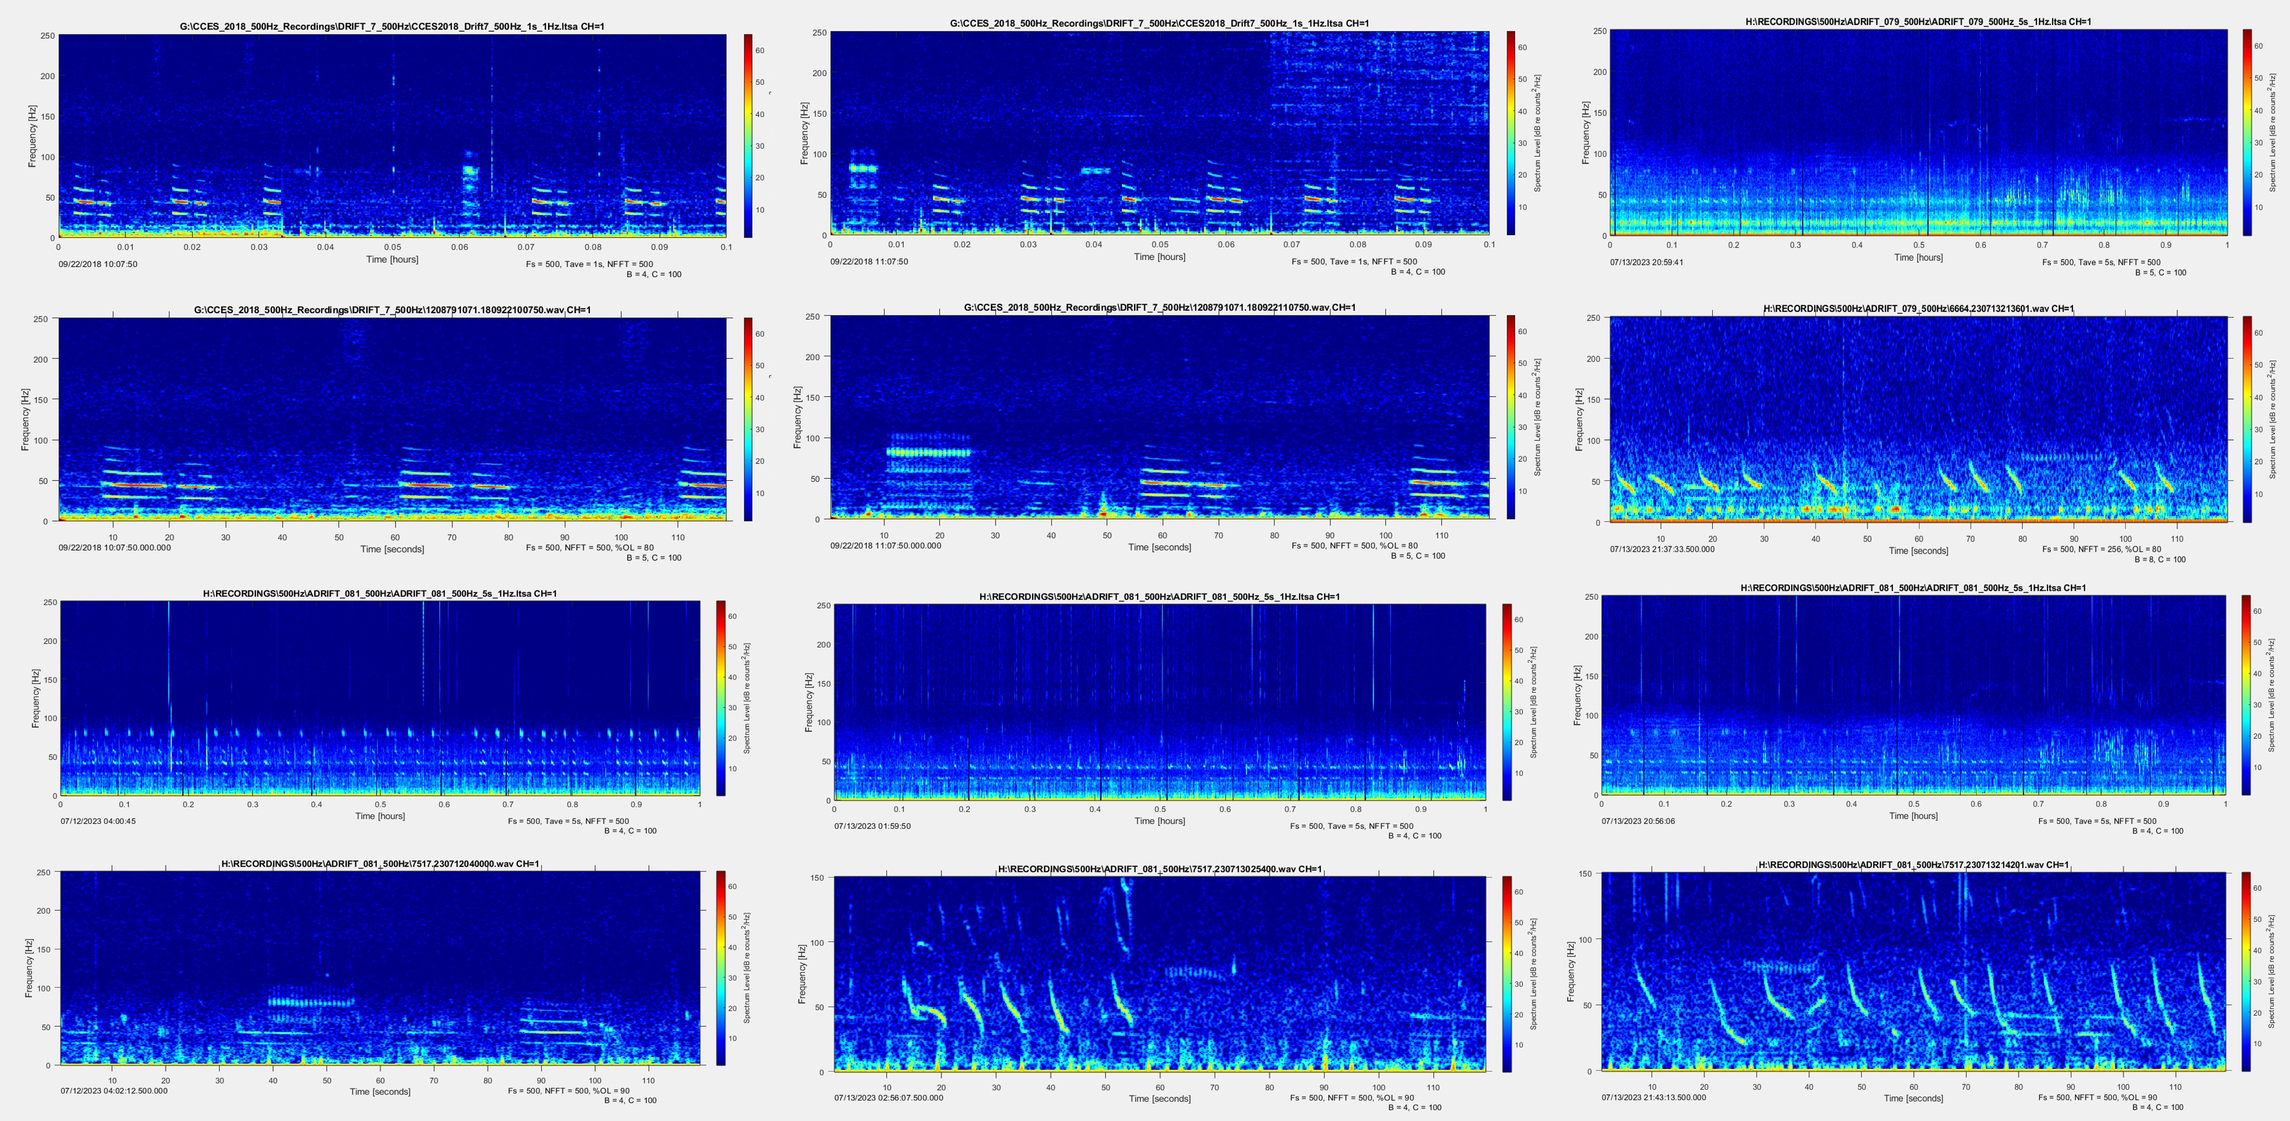Viewport: 2290px width, 1121px height.
Task: Click the colorbar next to the ADRIFT_079 LTSA plot
Action: [x=2247, y=132]
